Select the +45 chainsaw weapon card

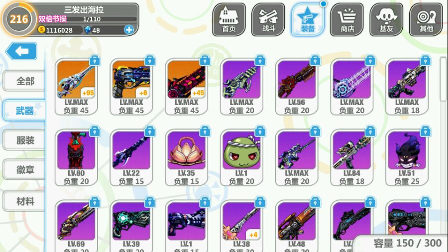tap(186, 87)
